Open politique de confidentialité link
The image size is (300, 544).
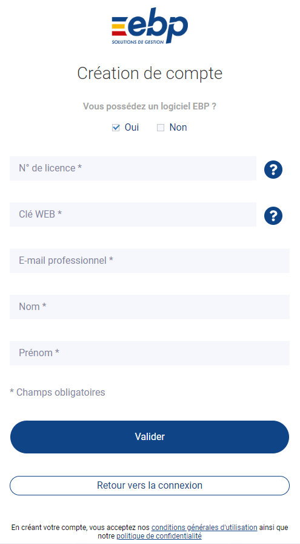(159, 536)
